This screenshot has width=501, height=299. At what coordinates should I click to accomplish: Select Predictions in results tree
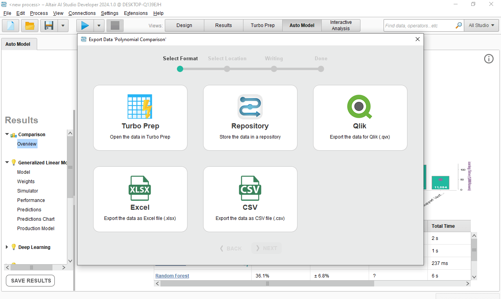point(29,210)
